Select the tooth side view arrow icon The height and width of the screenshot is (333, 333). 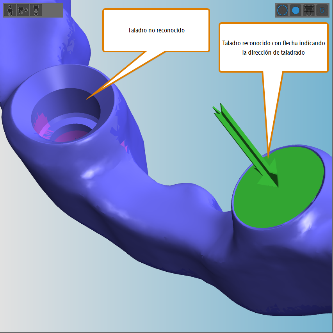(x=23, y=10)
